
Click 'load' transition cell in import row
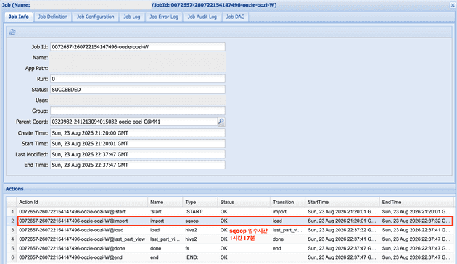(277, 221)
